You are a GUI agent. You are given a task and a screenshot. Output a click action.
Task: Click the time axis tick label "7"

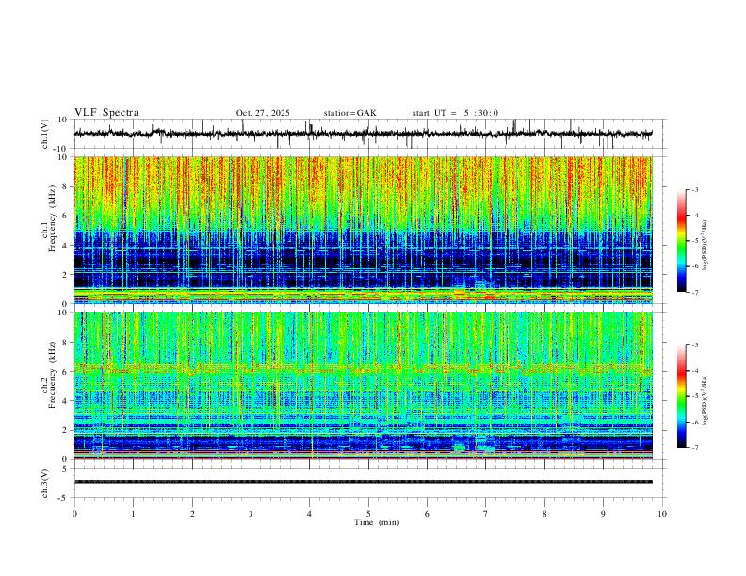[486, 514]
